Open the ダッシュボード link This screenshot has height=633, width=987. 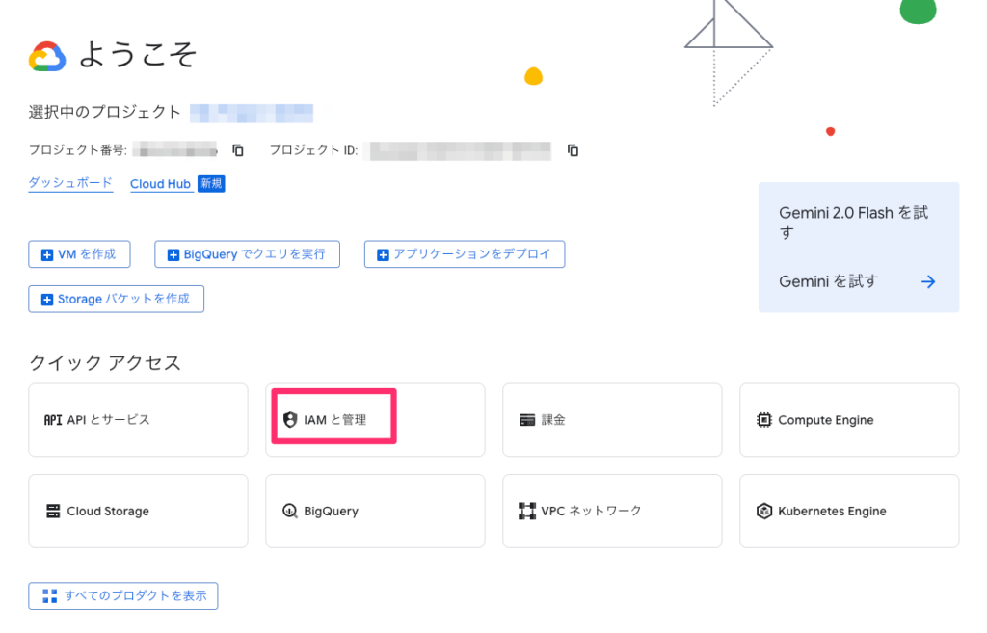point(70,183)
